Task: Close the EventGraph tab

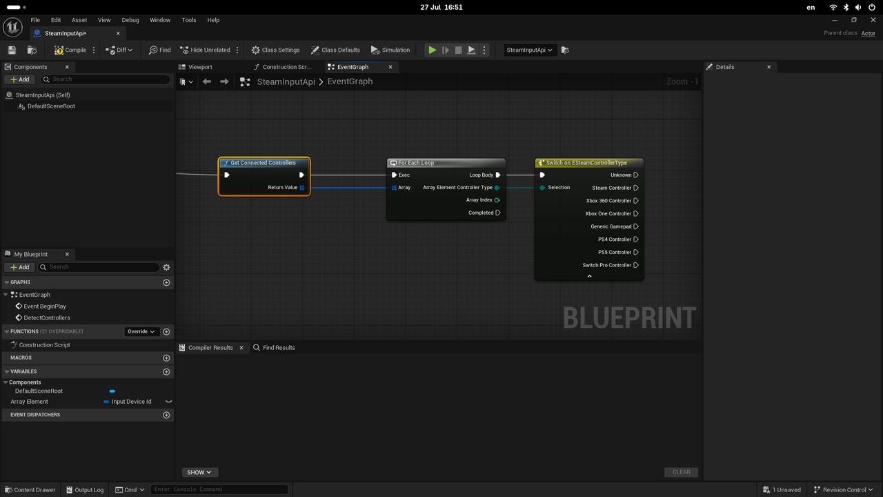Action: tap(390, 67)
